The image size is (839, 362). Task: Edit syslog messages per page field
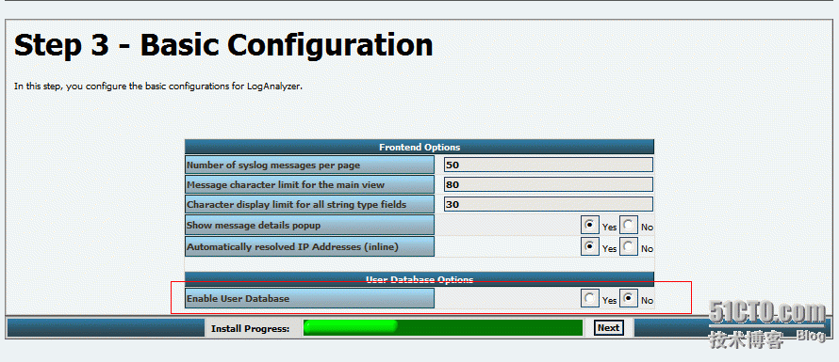[x=549, y=165]
